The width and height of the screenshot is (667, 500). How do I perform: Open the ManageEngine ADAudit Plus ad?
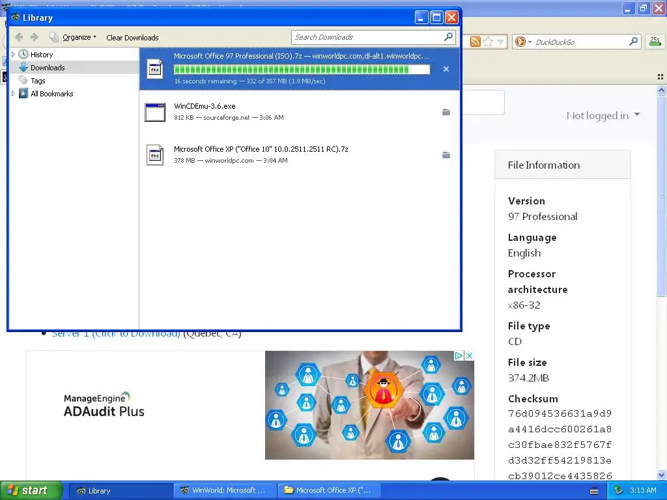(250, 405)
